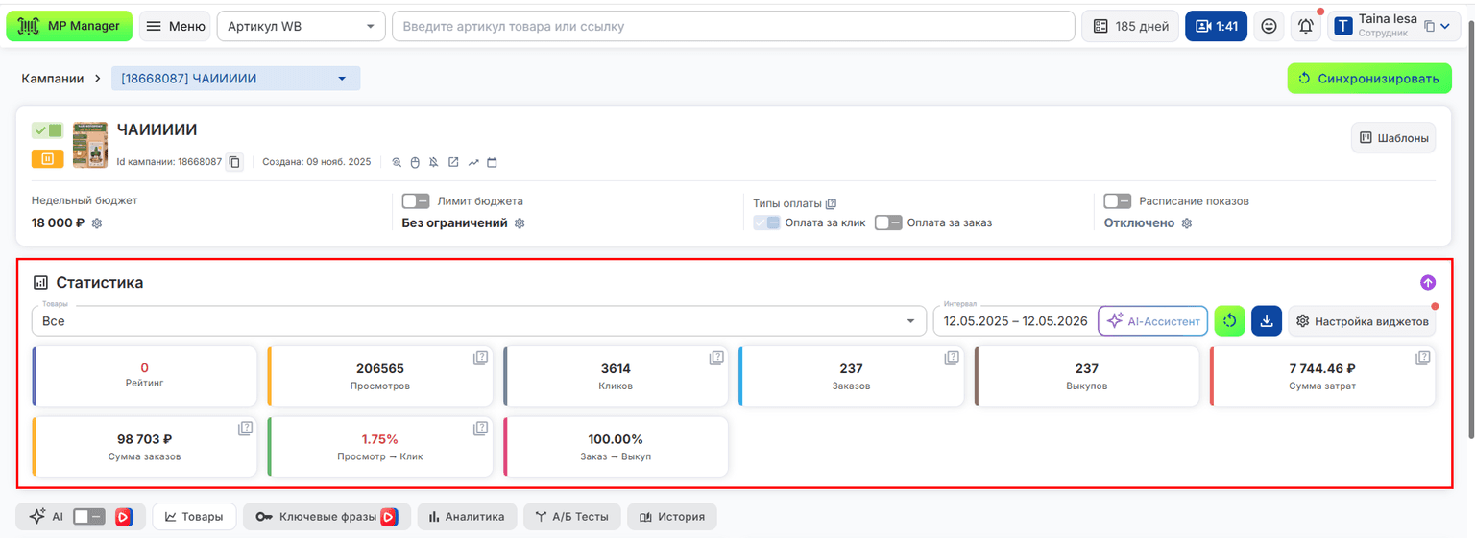Open the 1:41 video call button
Screen dimensions: 1475x538
(1216, 26)
